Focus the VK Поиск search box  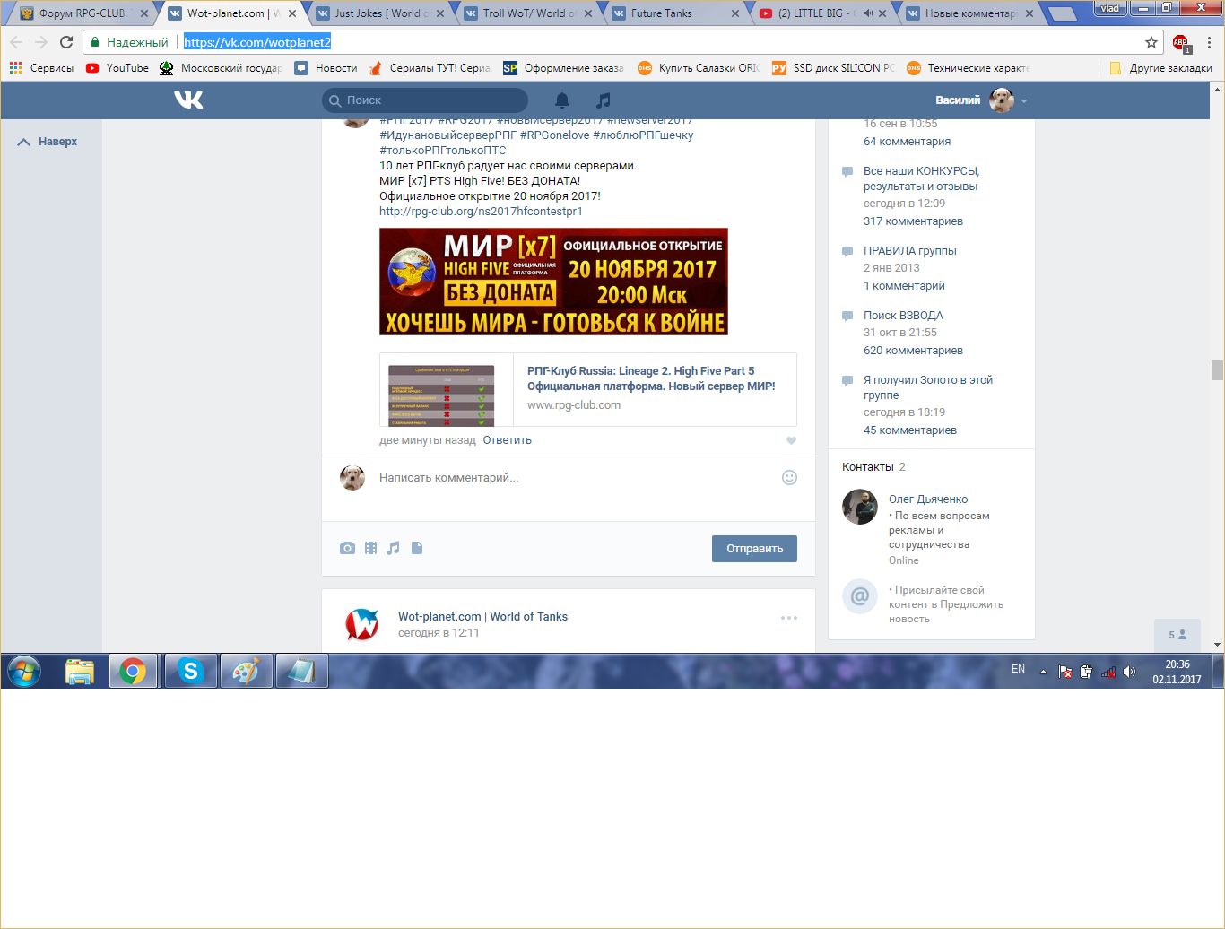pos(425,100)
